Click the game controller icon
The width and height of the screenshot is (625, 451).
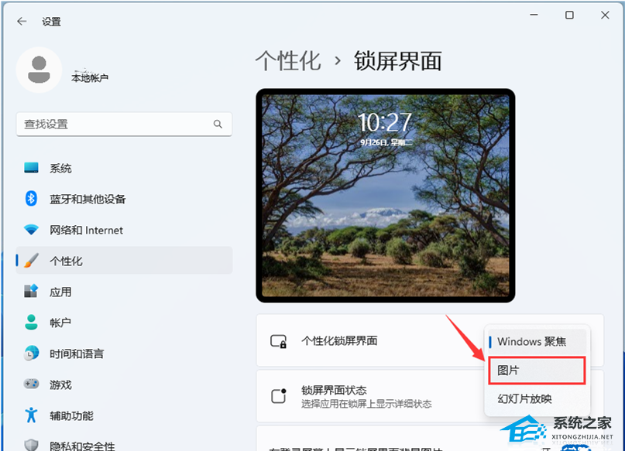pos(31,384)
